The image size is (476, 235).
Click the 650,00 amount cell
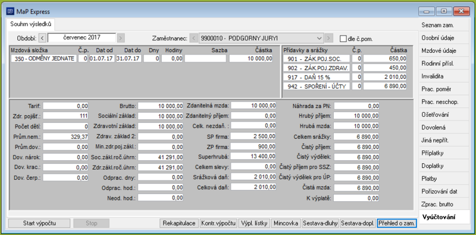tap(385, 59)
